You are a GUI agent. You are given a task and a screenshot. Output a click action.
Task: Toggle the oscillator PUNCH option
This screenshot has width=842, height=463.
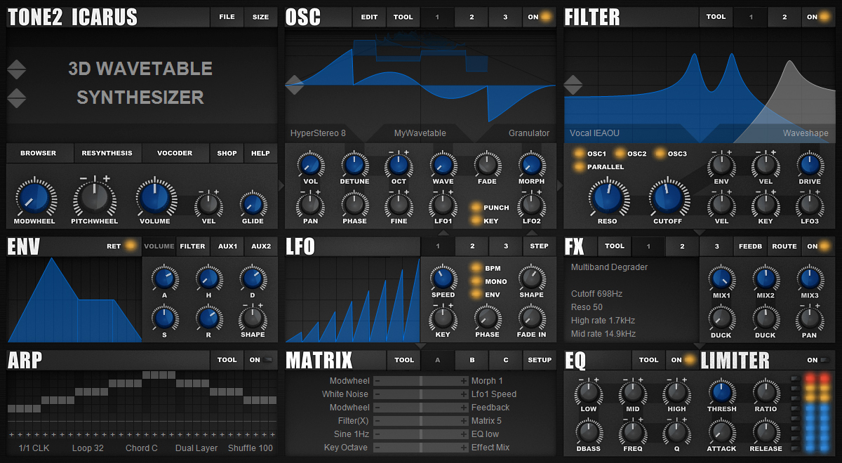click(x=490, y=208)
